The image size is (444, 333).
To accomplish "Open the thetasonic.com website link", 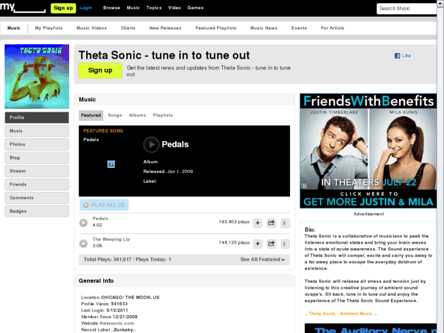I will pyautogui.click(x=117, y=323).
